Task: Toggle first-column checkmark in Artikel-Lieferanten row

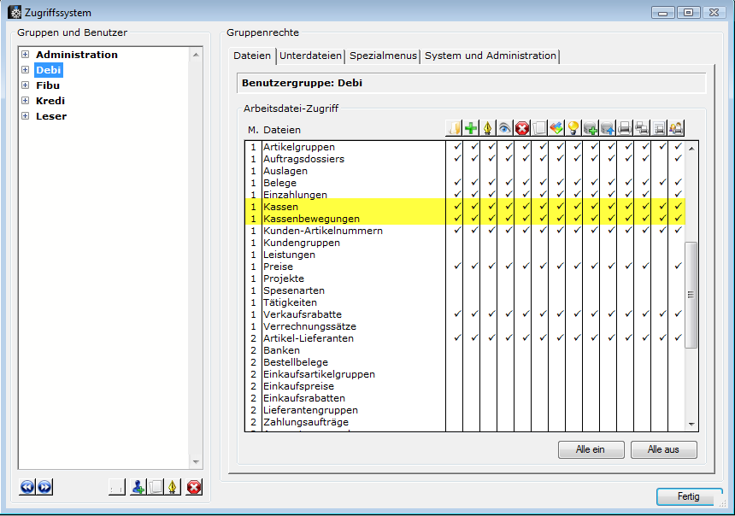Action: (x=457, y=338)
